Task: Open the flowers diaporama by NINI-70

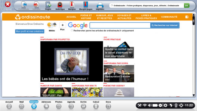Action: tap(87, 92)
